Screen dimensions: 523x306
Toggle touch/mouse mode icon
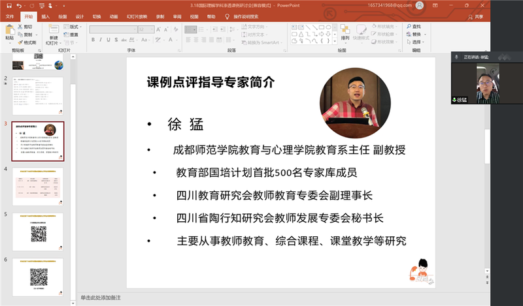click(x=50, y=6)
